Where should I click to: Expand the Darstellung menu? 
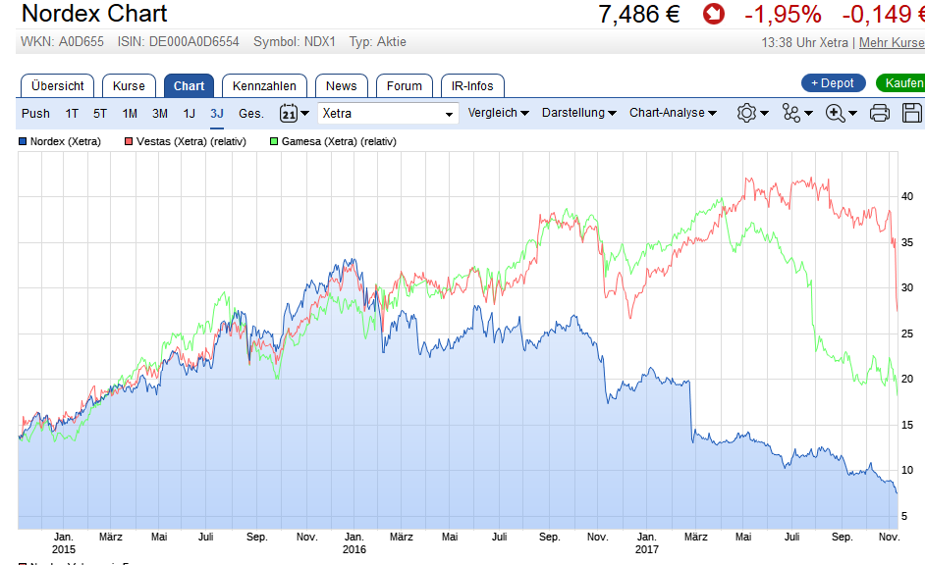click(578, 113)
